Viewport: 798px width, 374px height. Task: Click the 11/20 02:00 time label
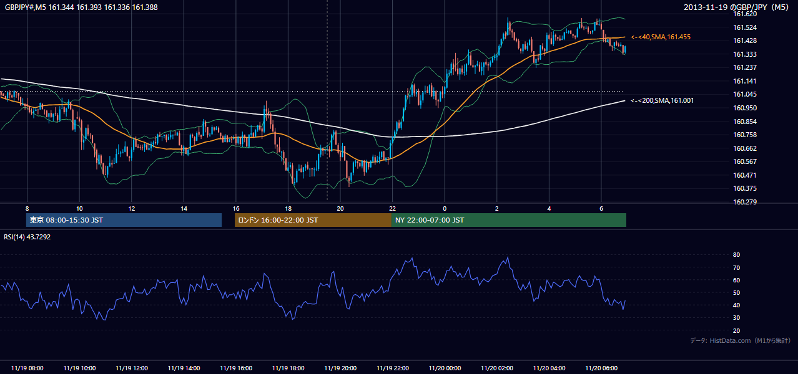[x=497, y=368]
